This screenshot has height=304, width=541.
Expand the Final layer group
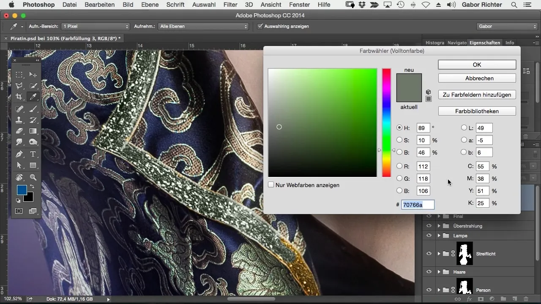tap(439, 216)
